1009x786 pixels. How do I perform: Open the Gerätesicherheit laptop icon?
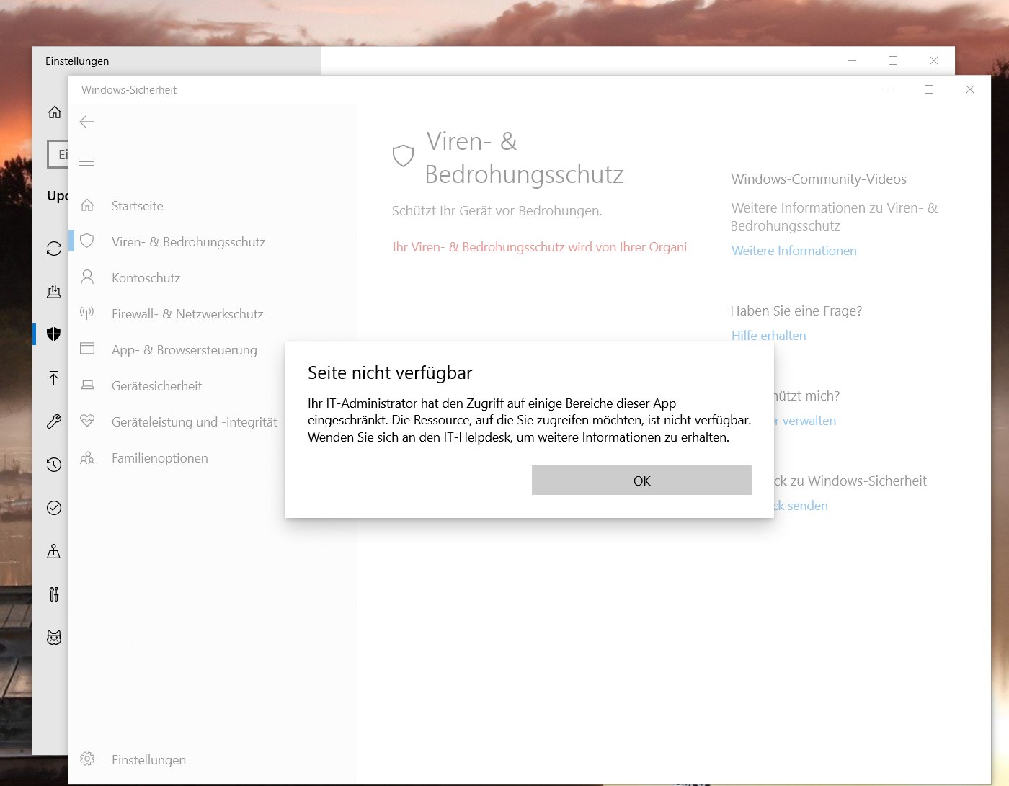[87, 385]
